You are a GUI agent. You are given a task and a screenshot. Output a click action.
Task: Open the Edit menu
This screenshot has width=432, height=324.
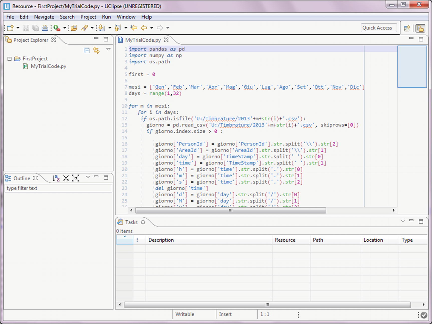[24, 17]
